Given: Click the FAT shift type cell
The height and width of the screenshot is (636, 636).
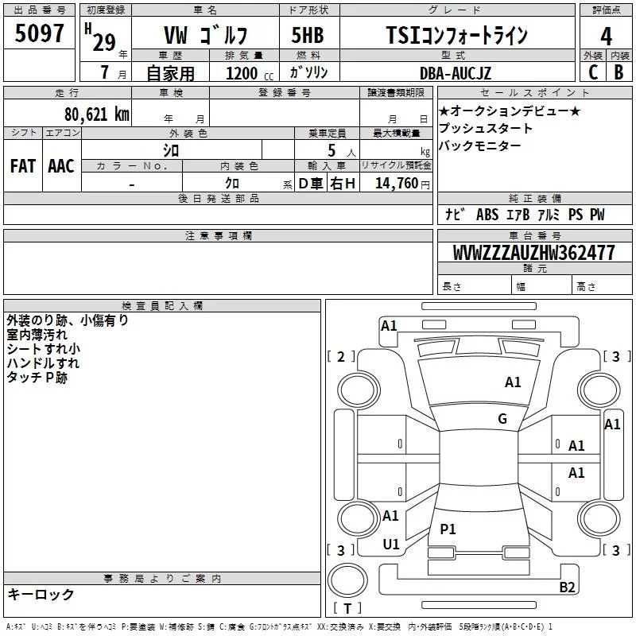Looking at the screenshot, I should 22,165.
